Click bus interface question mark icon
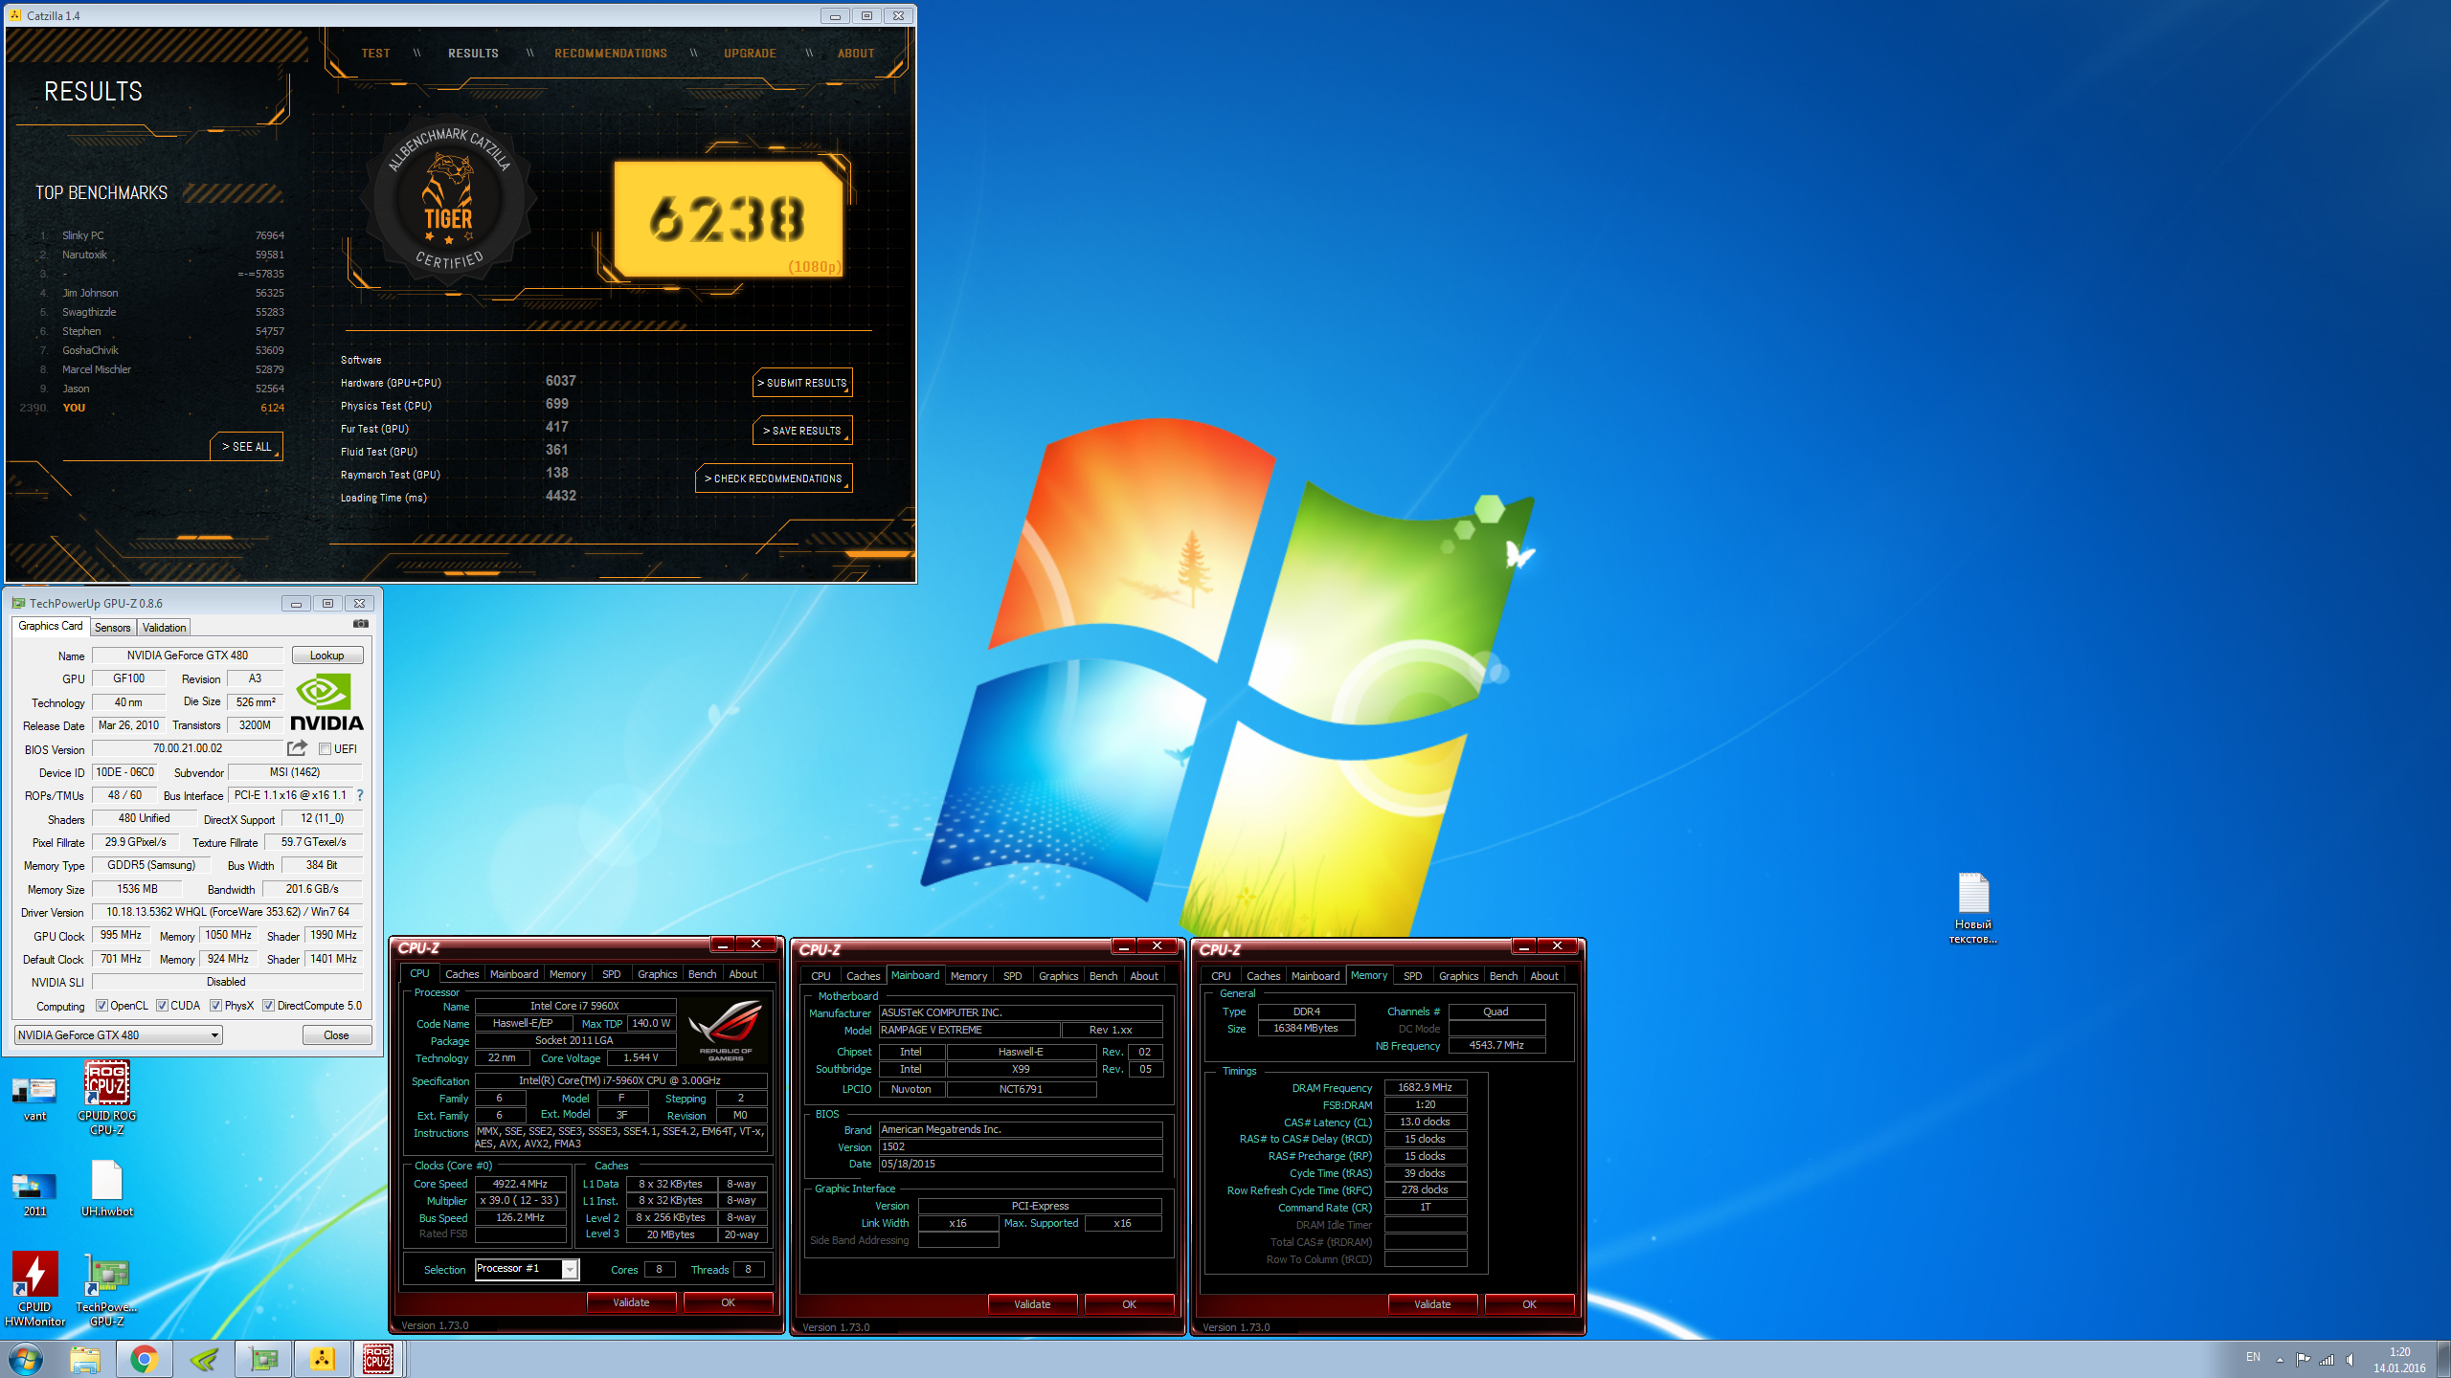 coord(360,795)
